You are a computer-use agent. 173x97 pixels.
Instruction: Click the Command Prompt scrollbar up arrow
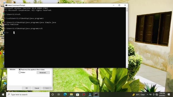tap(127, 8)
